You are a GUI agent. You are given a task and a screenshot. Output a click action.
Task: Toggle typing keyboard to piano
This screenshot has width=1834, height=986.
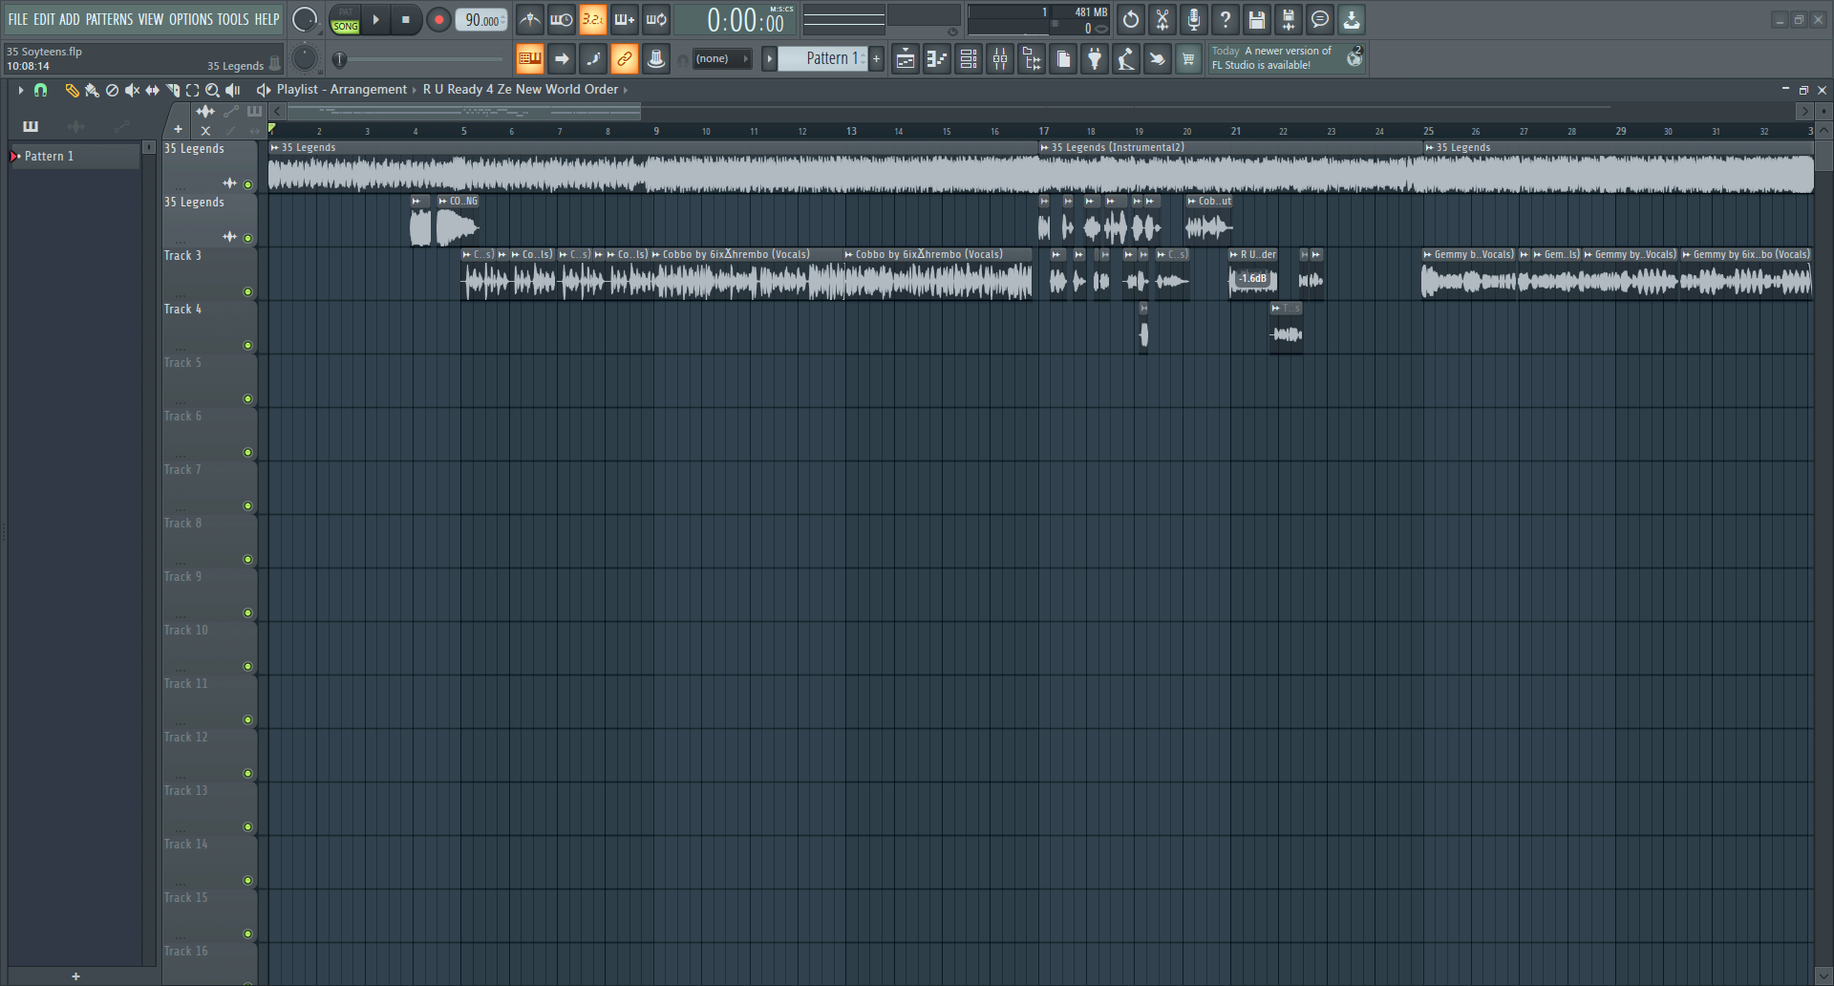[530, 59]
